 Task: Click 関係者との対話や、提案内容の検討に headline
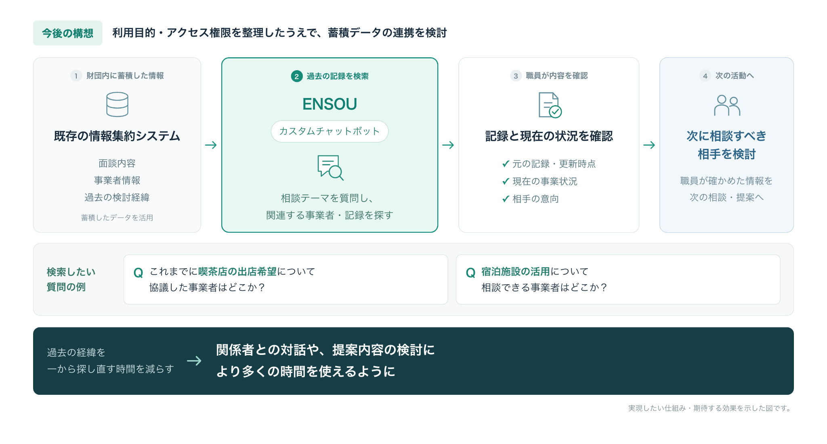tap(325, 350)
